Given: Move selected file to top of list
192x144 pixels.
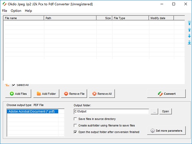Looking at the screenshot, I should [189, 23].
